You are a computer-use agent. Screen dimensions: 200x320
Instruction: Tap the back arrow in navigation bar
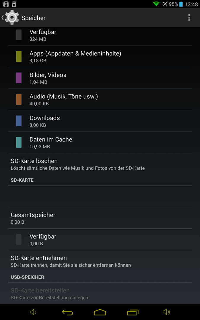click(x=67, y=312)
